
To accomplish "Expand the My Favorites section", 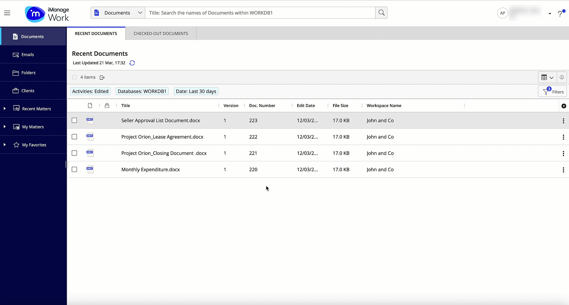I will (x=4, y=145).
